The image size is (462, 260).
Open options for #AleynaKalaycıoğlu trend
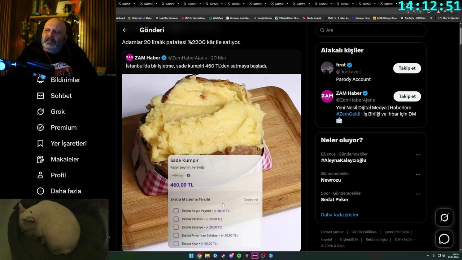click(x=418, y=155)
